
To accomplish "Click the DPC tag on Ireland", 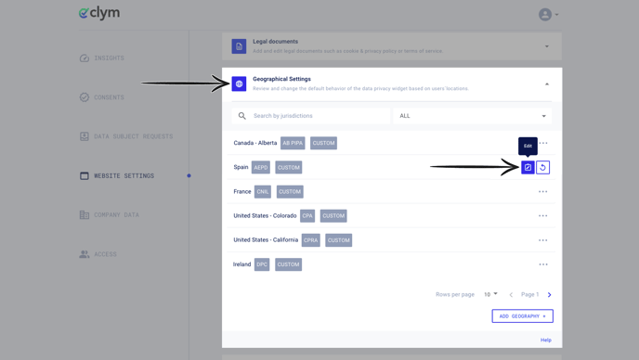I will point(262,264).
